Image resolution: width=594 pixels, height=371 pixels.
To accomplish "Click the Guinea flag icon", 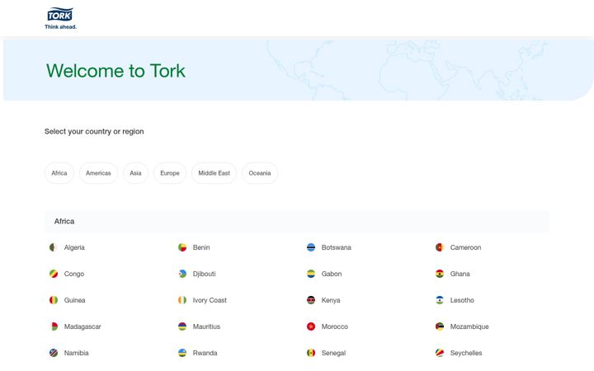I will 54,300.
